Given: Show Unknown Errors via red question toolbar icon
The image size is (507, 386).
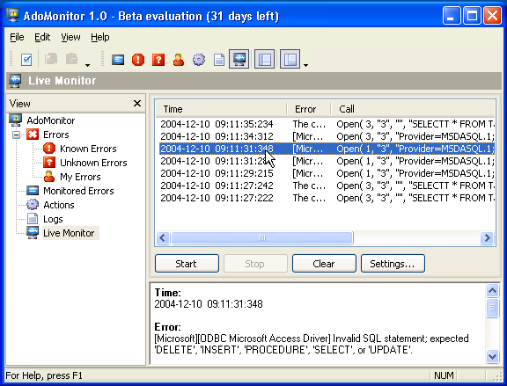Looking at the screenshot, I should tap(158, 60).
